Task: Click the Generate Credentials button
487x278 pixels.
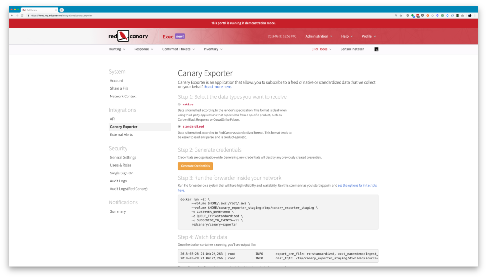Action: [x=195, y=166]
